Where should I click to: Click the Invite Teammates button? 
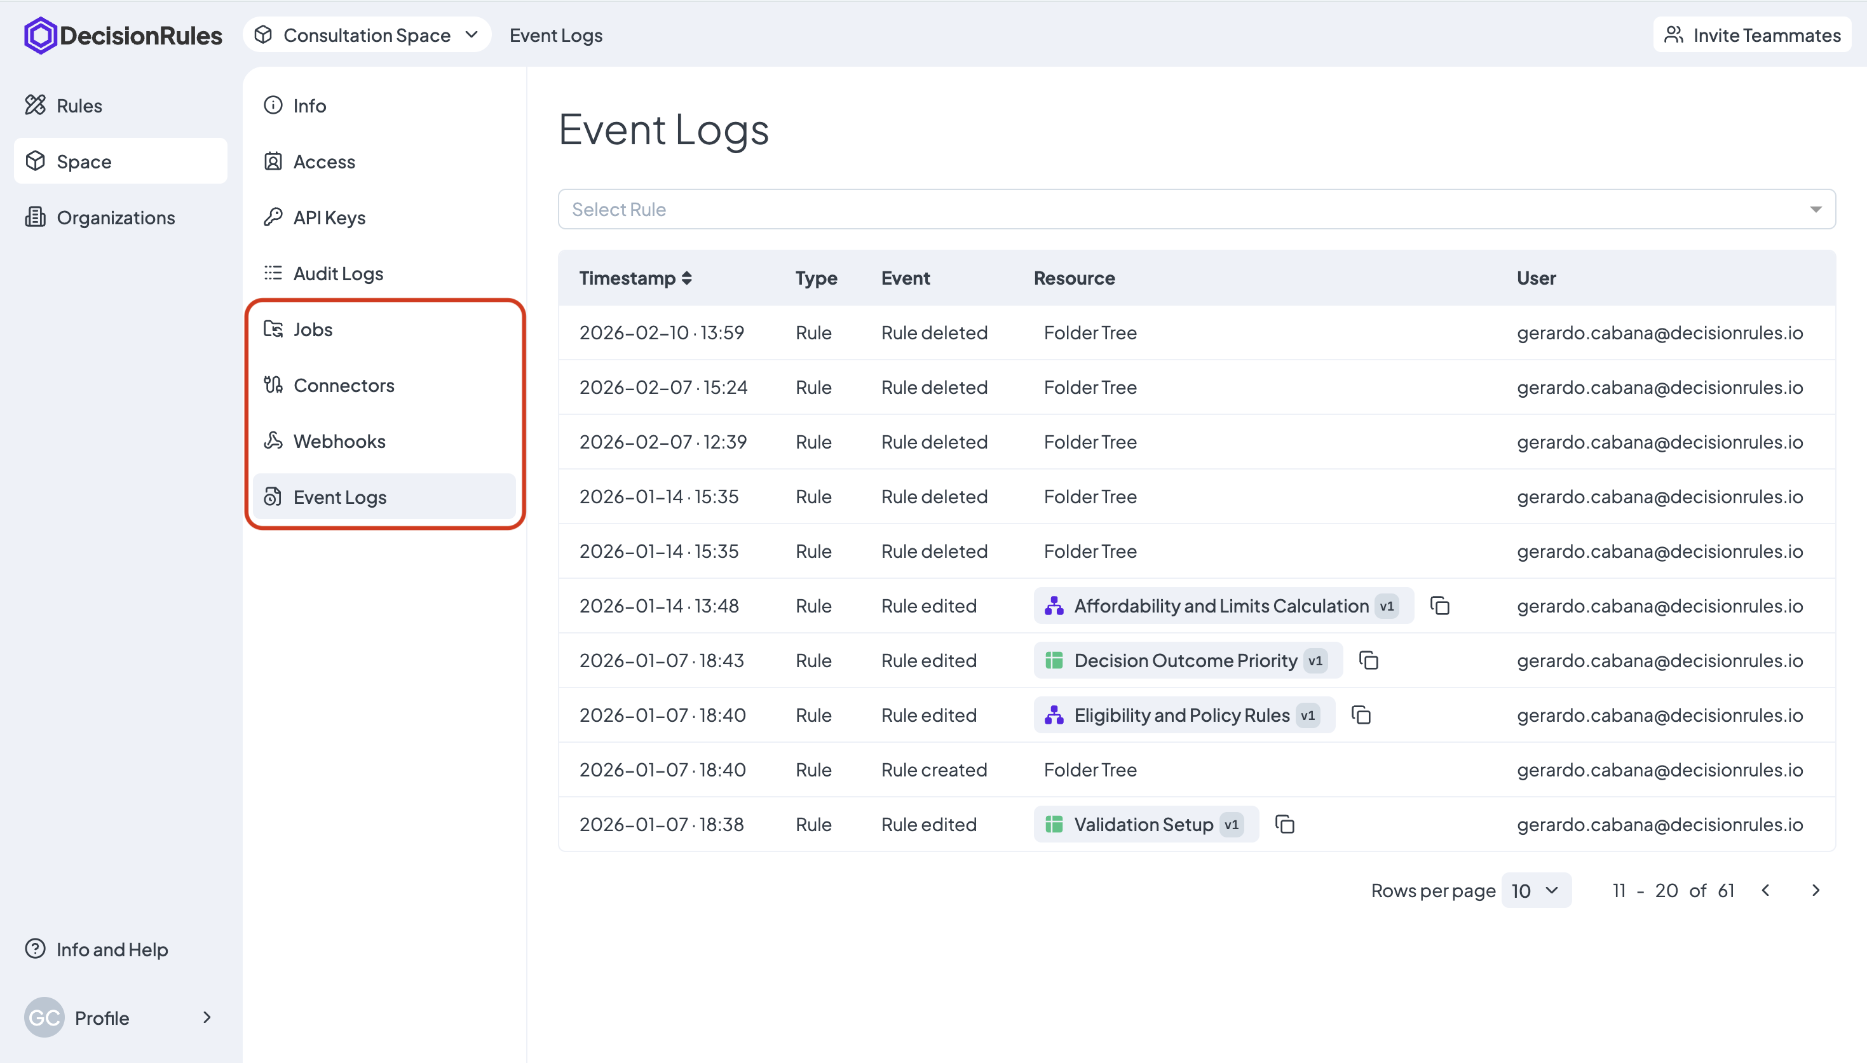(1751, 35)
